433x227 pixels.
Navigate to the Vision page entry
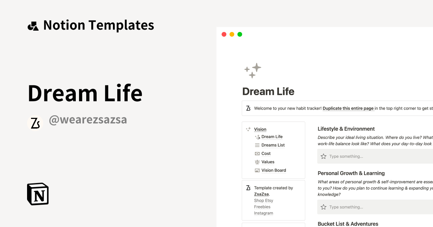coord(260,129)
